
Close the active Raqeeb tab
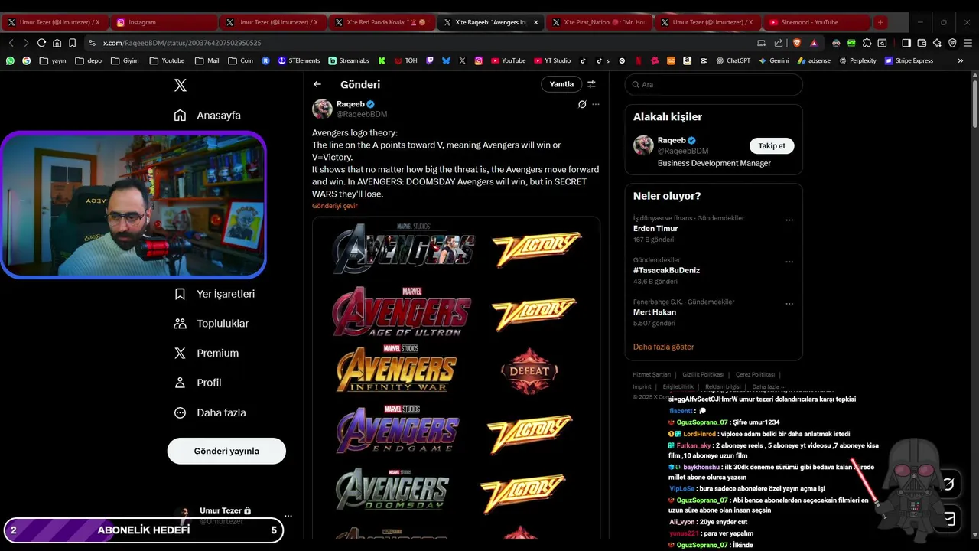535,22
